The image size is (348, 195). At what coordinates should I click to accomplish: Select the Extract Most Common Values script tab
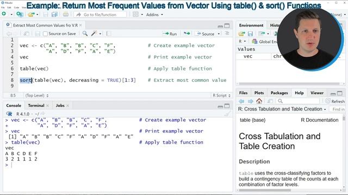click(x=45, y=25)
